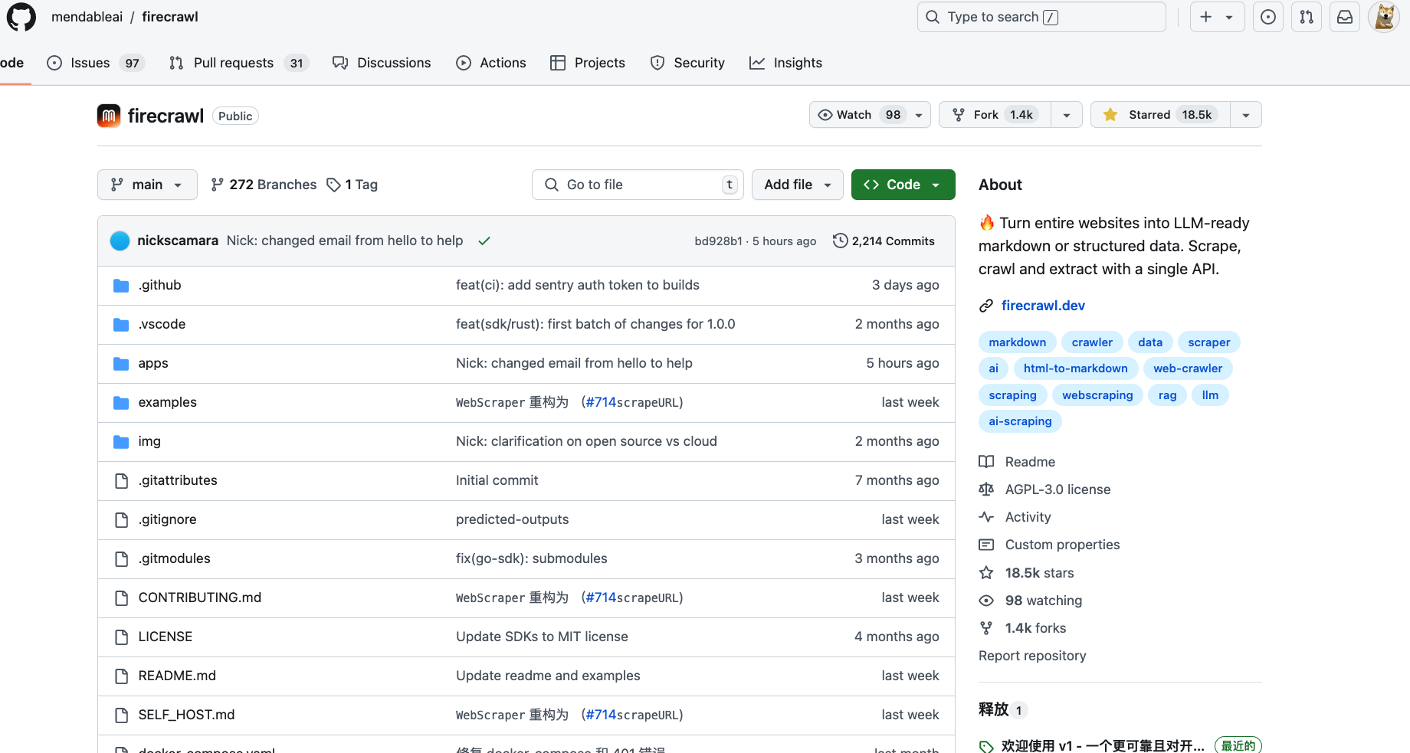Open the 2,214 Commits history
The height and width of the screenshot is (753, 1410).
pos(884,241)
